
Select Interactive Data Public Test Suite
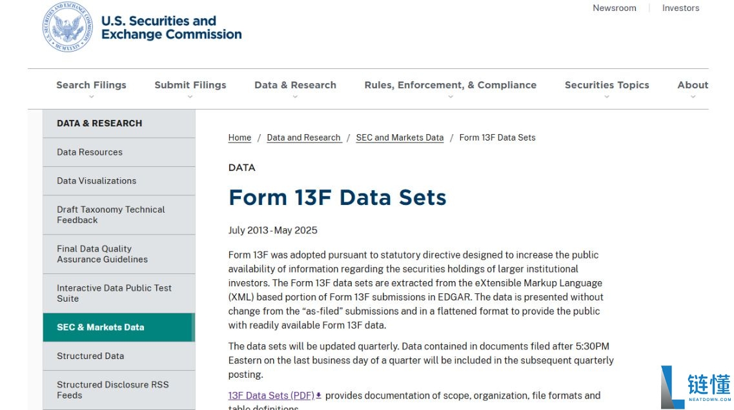(114, 293)
